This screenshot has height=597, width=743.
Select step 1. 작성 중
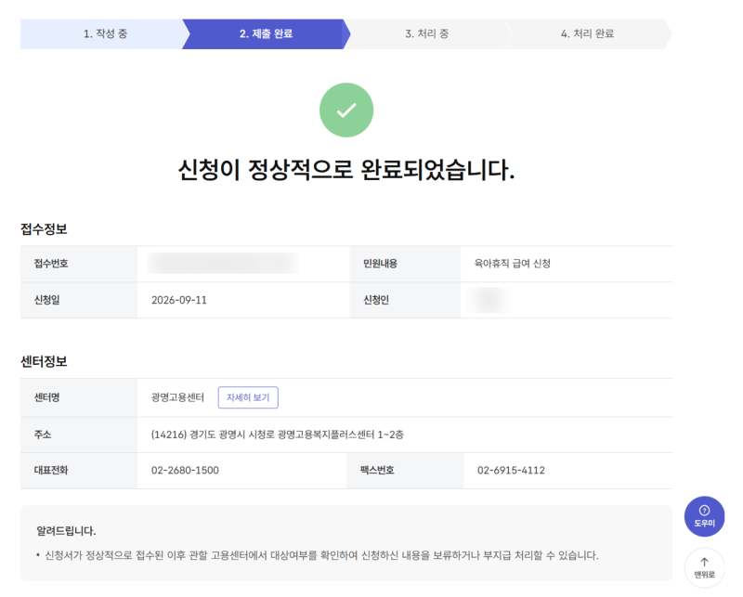coord(105,33)
